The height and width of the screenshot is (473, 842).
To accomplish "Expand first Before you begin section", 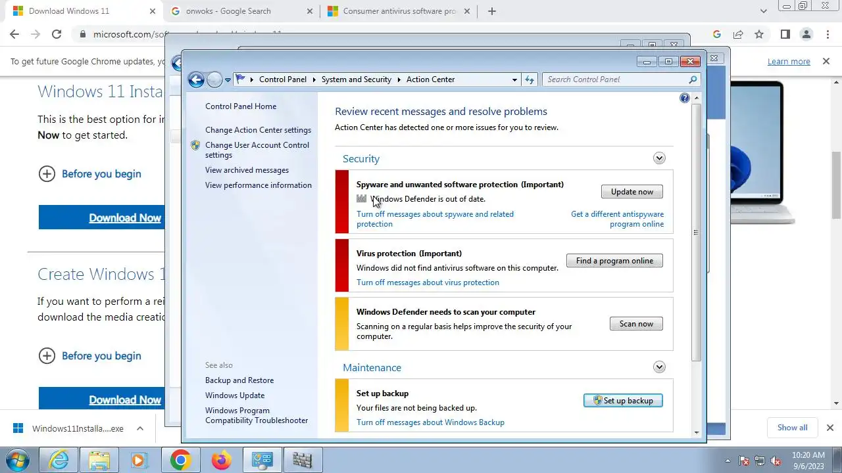I will click(x=90, y=174).
